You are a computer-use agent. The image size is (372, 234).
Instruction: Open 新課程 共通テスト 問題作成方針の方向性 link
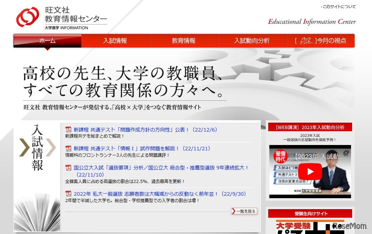click(x=145, y=129)
